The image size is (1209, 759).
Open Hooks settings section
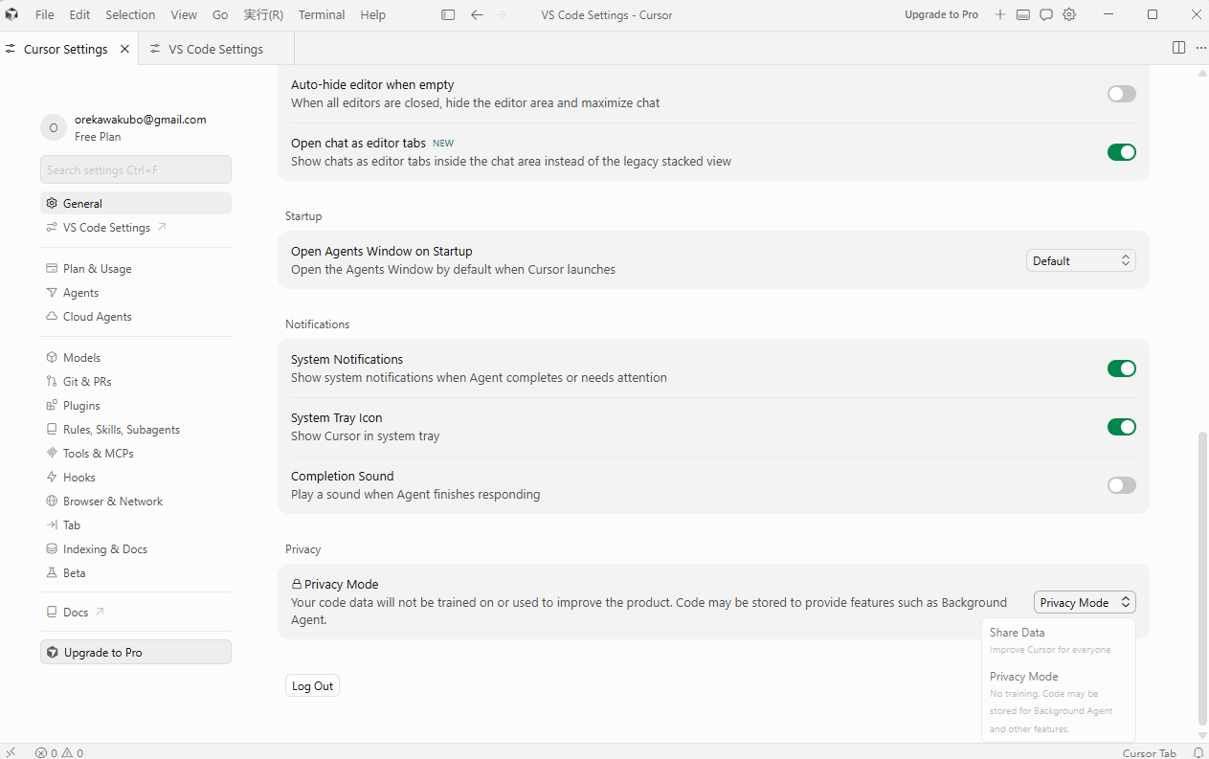point(136,477)
